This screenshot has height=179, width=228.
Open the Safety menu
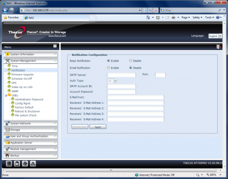tap(197, 17)
